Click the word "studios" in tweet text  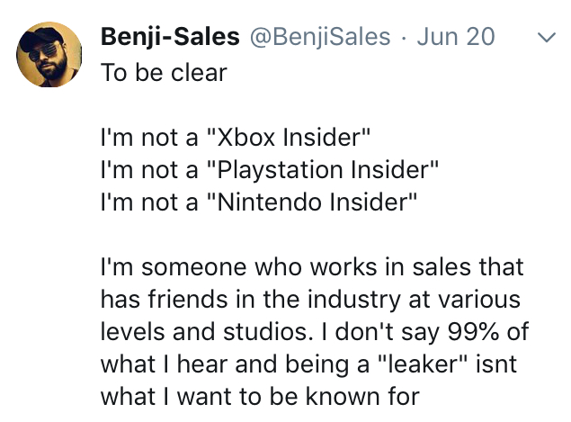point(268,332)
